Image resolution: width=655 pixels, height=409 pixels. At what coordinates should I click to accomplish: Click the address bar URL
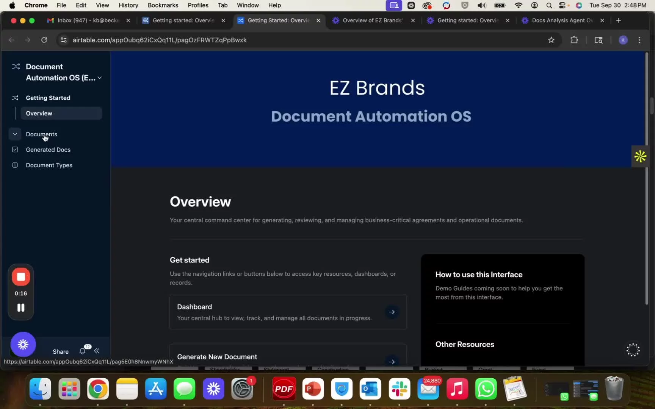tap(160, 40)
